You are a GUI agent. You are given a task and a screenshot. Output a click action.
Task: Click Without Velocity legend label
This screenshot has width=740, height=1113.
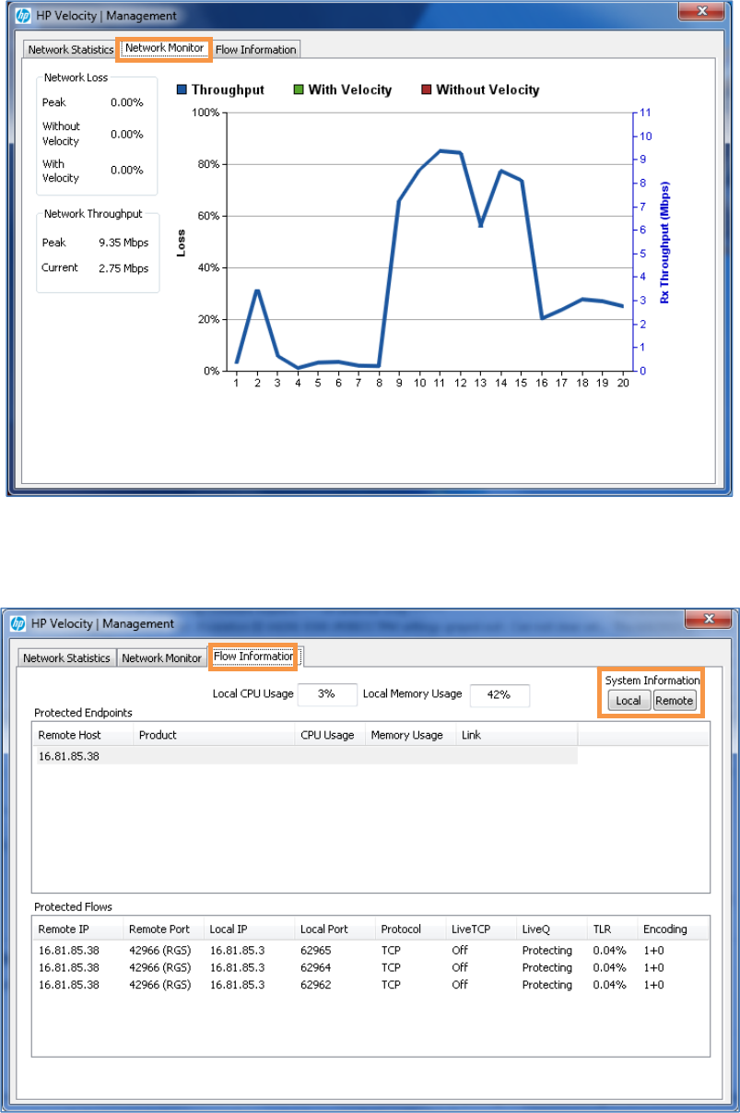pos(487,90)
